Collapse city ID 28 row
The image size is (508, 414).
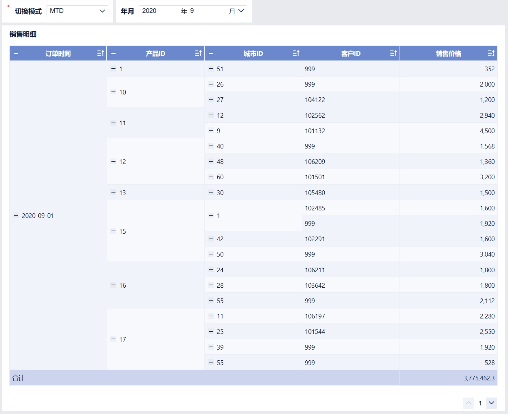pyautogui.click(x=211, y=285)
